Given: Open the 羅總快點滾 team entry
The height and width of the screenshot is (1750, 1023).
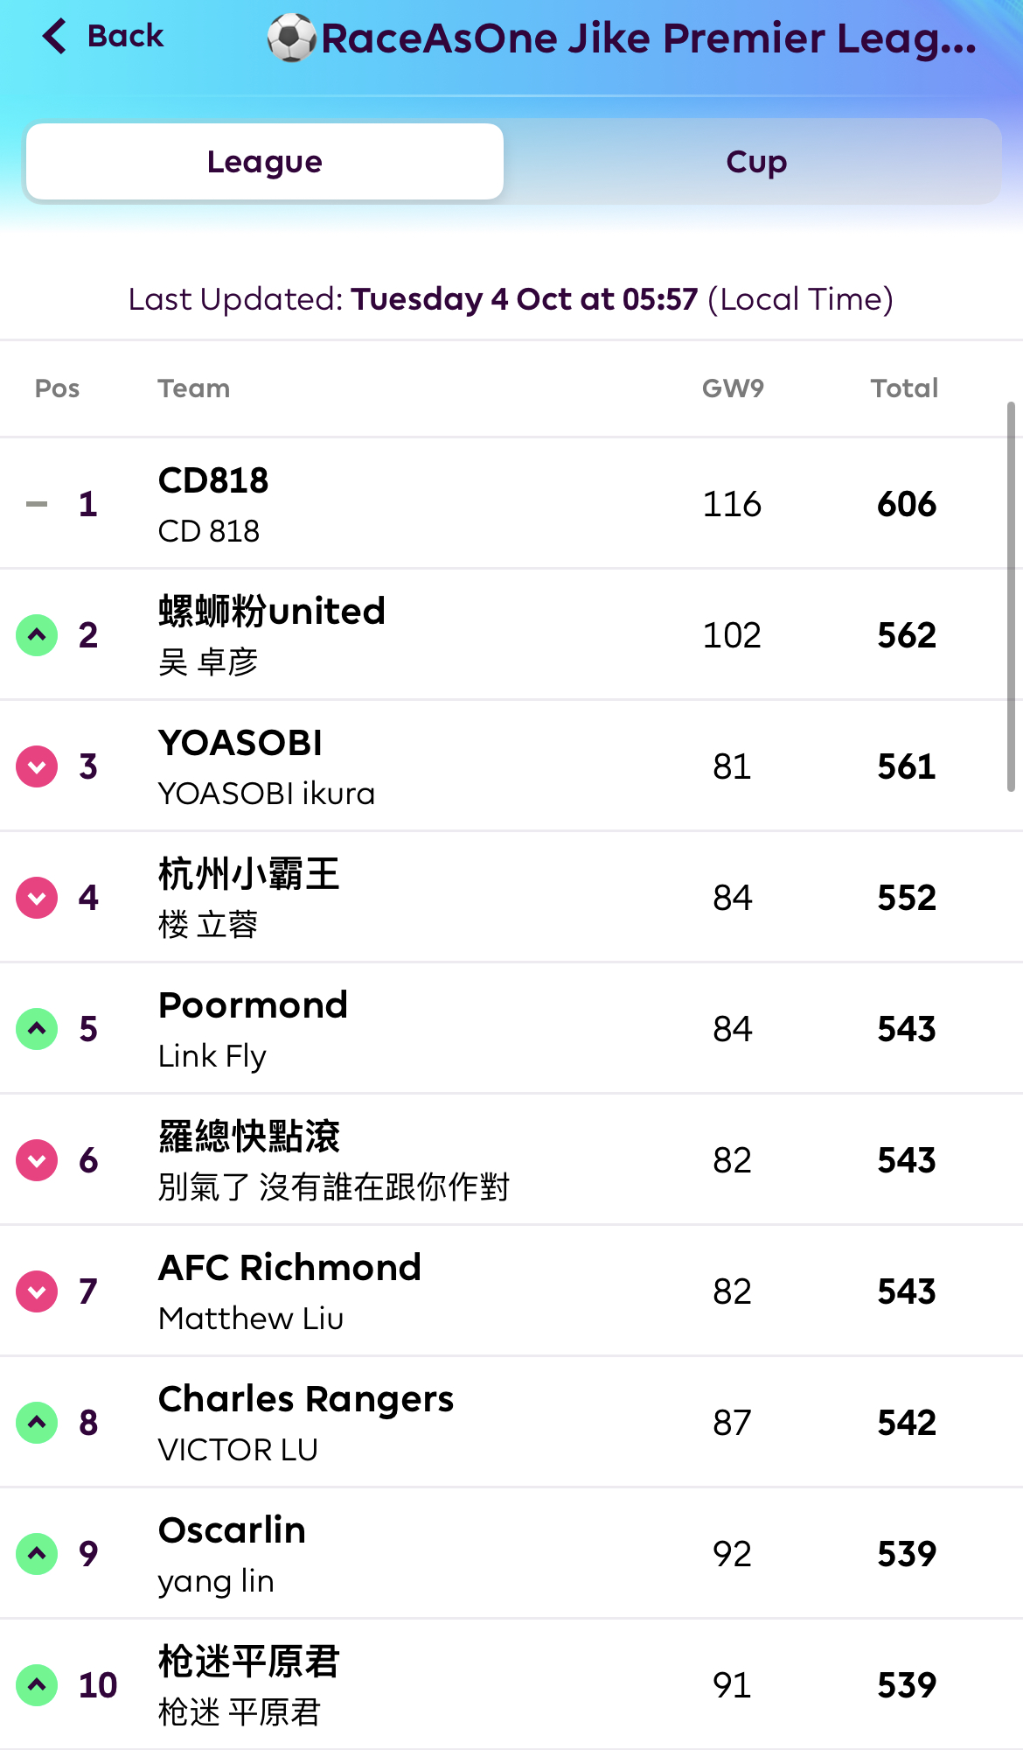Looking at the screenshot, I should coord(249,1137).
